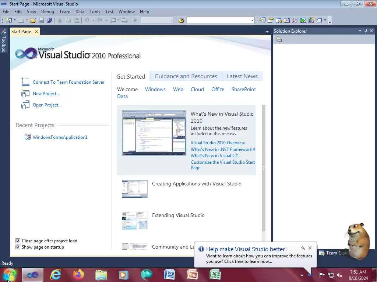This screenshot has height=282, width=377.
Task: Toggle Close page after project load checkbox
Action: pos(18,241)
